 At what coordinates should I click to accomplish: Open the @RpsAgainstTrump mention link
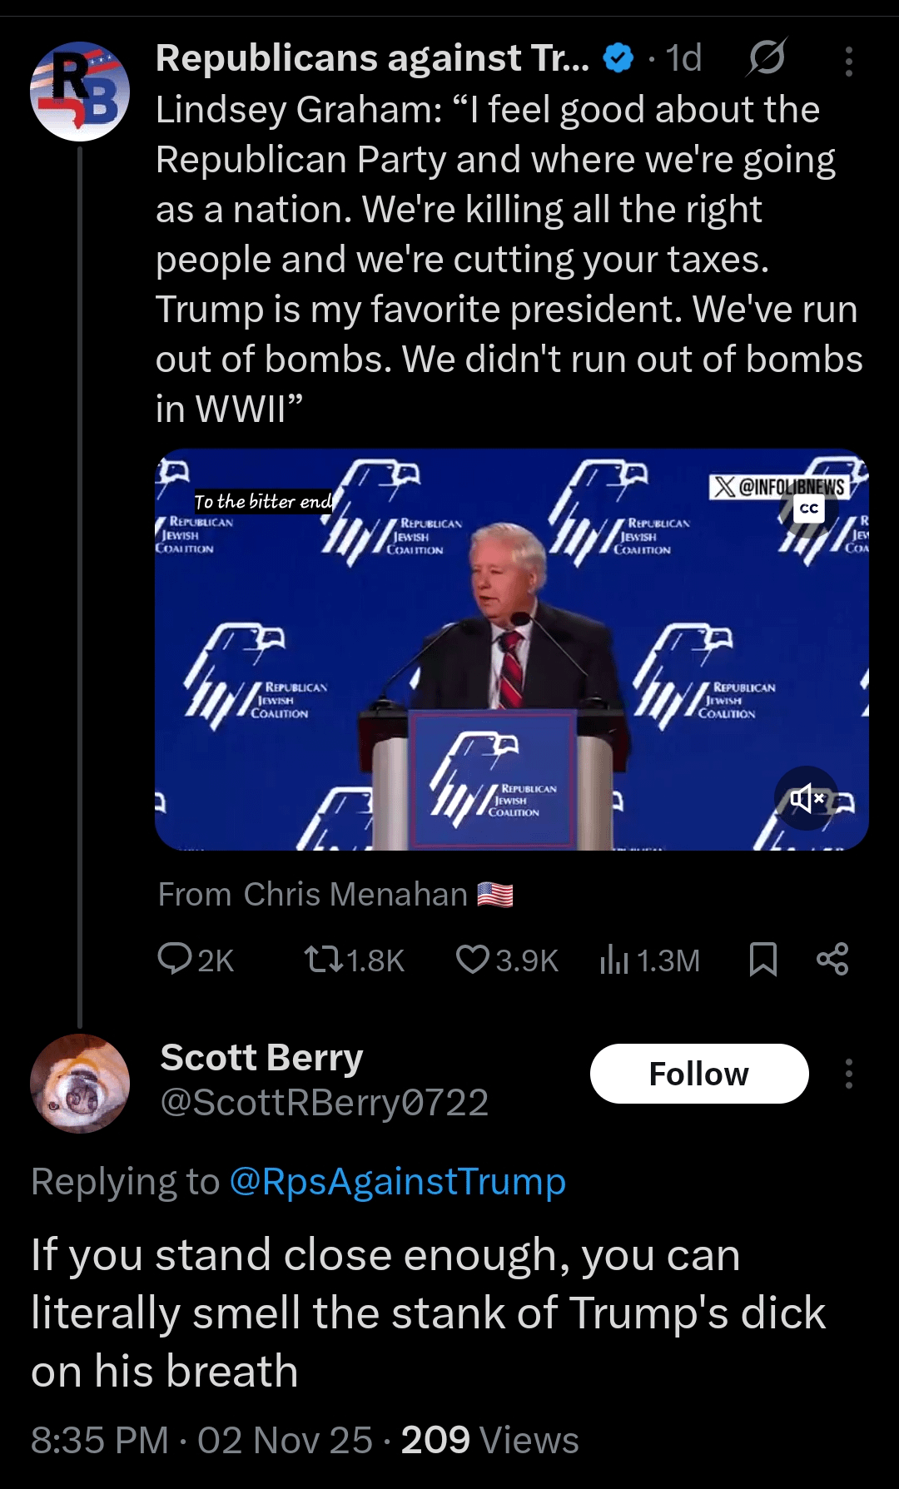tap(397, 1182)
